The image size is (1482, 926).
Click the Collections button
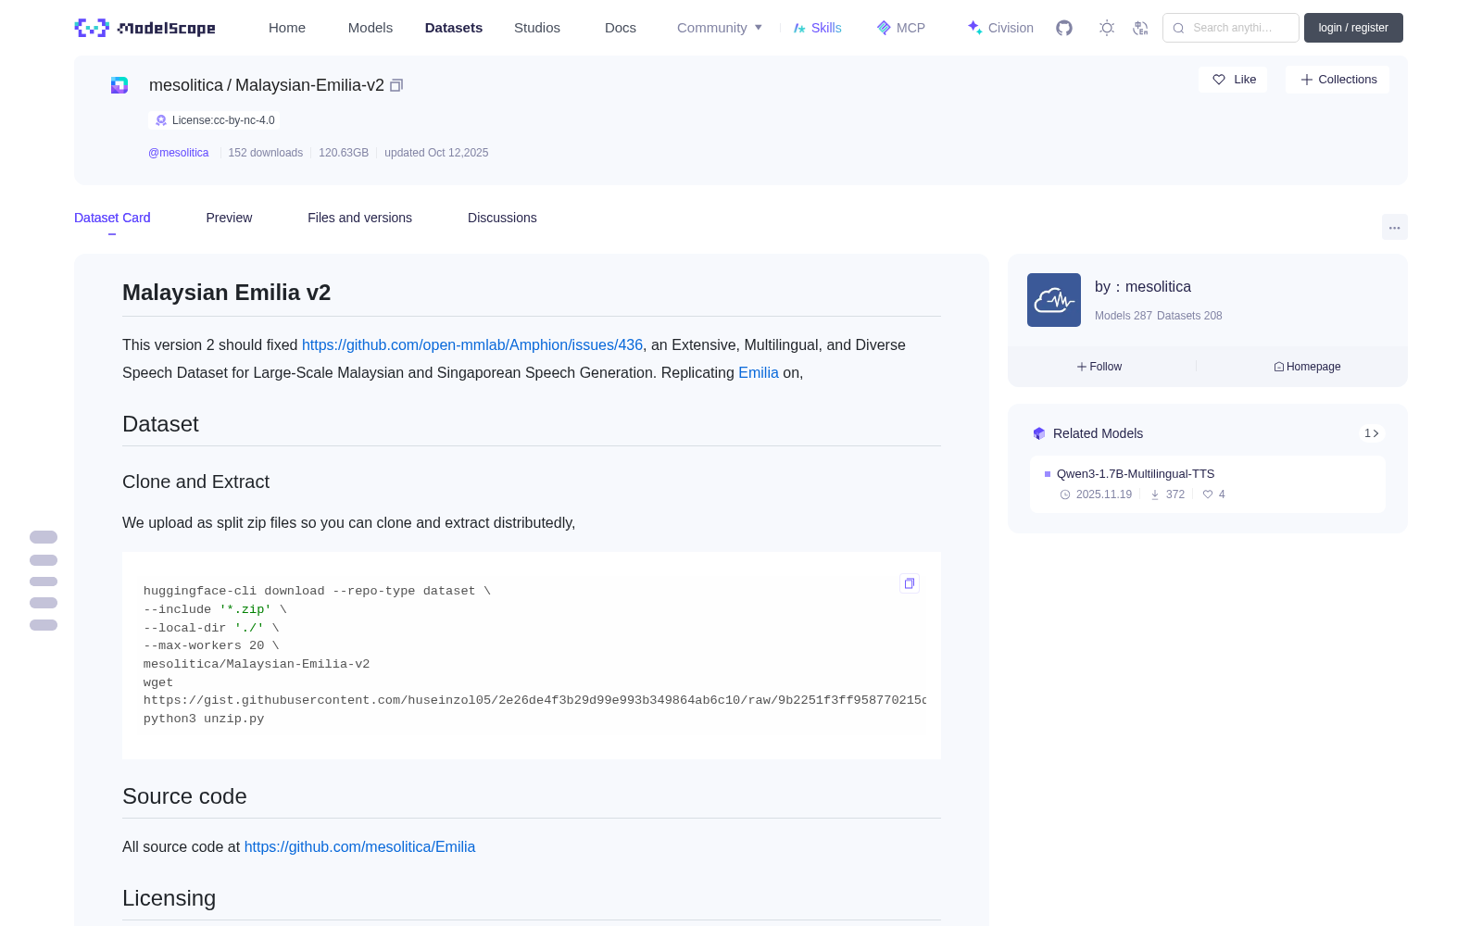point(1338,80)
